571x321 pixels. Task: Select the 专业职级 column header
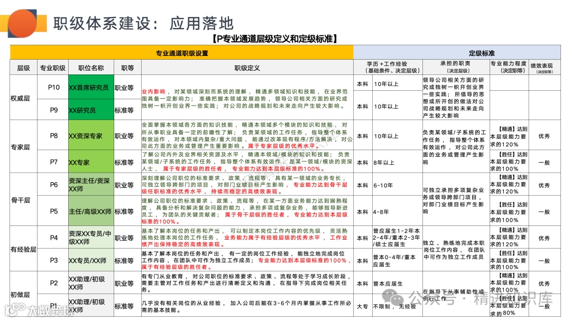click(53, 68)
